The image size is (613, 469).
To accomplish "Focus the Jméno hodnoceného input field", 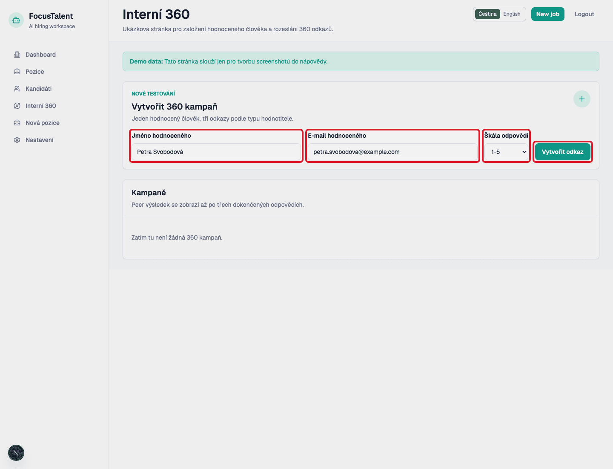I will [x=216, y=152].
